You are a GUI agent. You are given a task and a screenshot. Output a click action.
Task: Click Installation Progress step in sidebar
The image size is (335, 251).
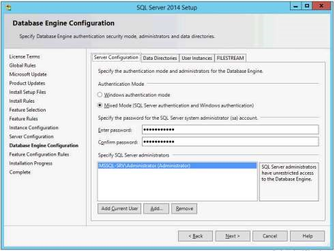coord(31,163)
